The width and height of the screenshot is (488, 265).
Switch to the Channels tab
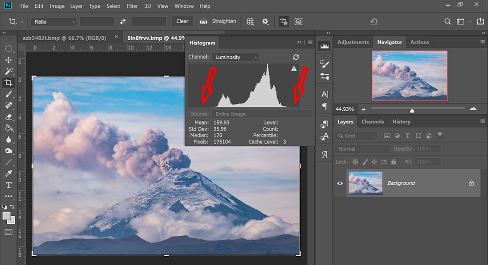373,121
